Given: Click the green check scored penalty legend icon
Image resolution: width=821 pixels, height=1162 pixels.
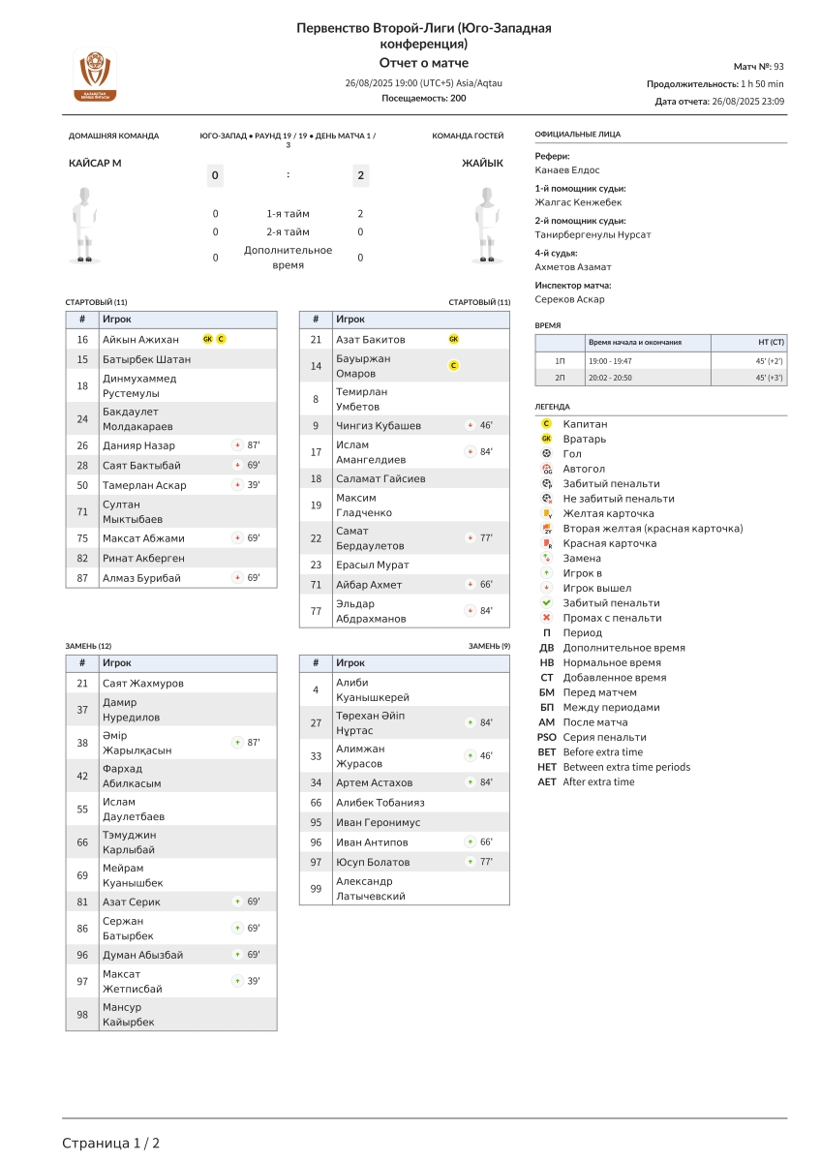Looking at the screenshot, I should tap(546, 602).
